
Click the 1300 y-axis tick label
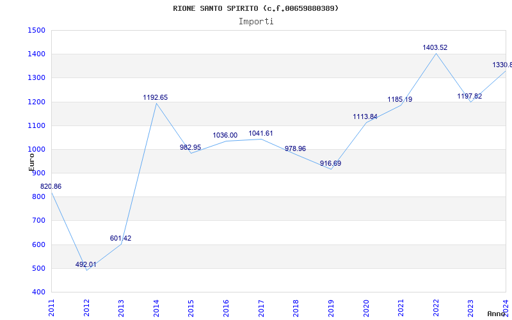(36, 78)
